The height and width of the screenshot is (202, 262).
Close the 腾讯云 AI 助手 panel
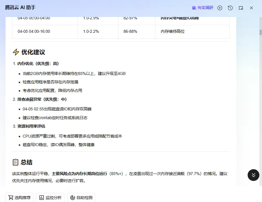[251, 8]
